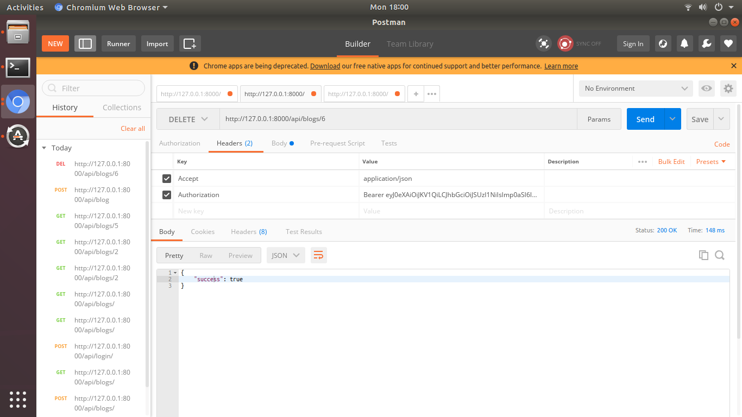Image resolution: width=742 pixels, height=417 pixels.
Task: Switch to Team Library tab
Action: point(410,44)
